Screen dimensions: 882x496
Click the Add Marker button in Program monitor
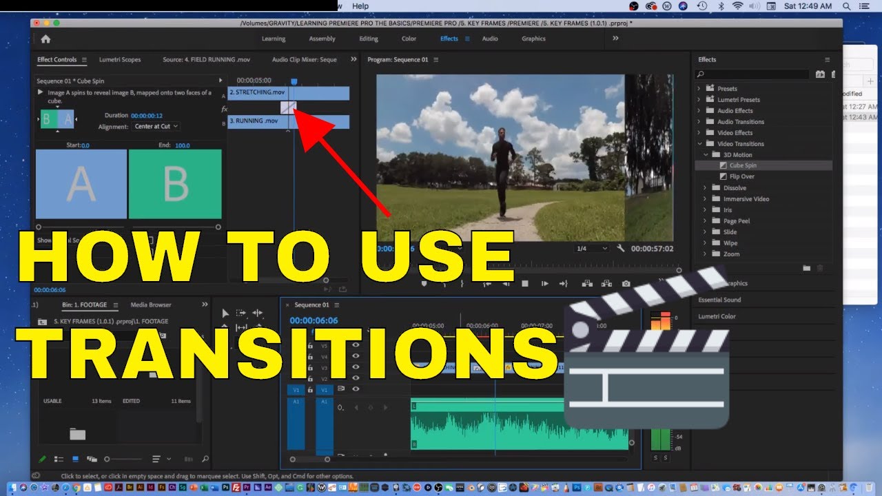(424, 283)
